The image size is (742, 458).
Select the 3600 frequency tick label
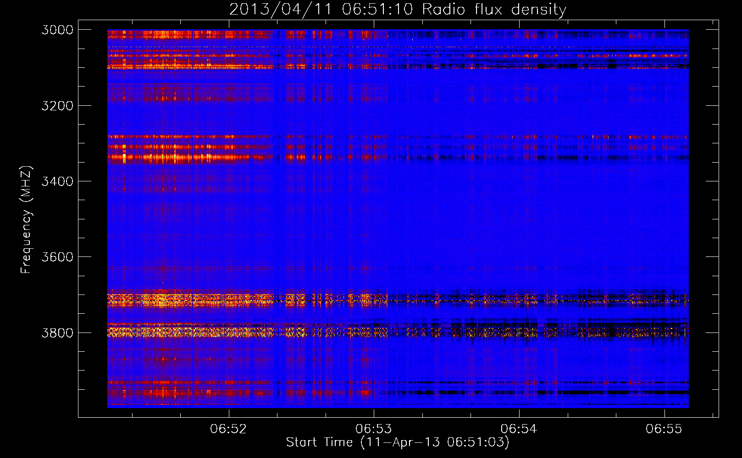tap(57, 257)
